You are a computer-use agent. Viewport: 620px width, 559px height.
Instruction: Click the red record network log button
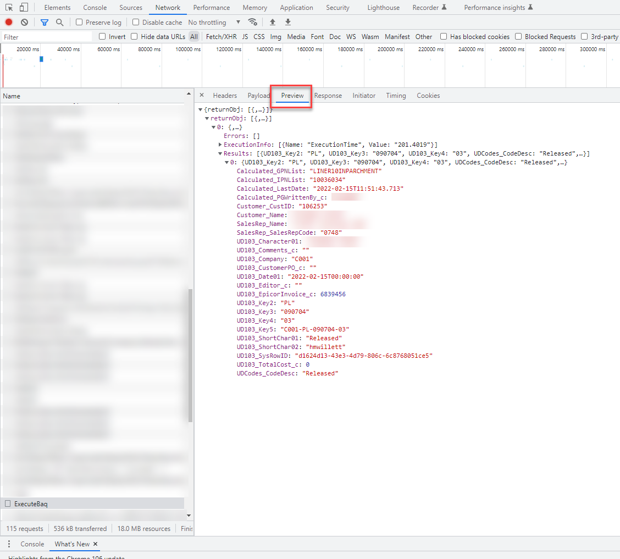tap(9, 22)
